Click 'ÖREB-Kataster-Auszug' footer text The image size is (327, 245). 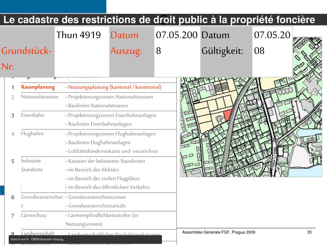click(47, 239)
